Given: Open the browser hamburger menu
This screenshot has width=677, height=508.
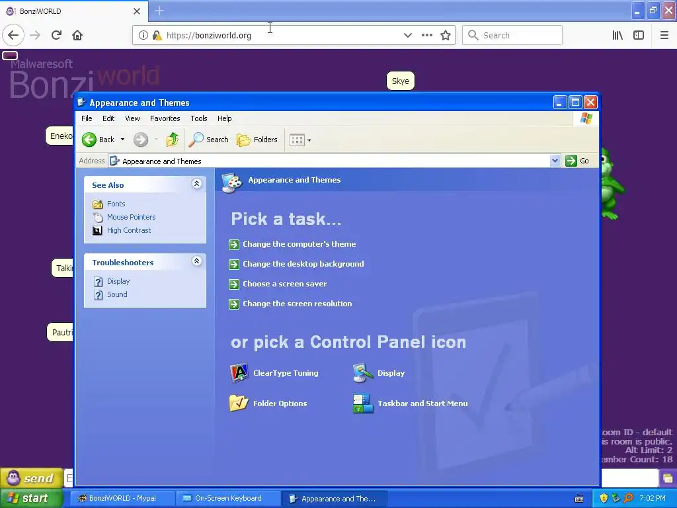Looking at the screenshot, I should coord(664,35).
